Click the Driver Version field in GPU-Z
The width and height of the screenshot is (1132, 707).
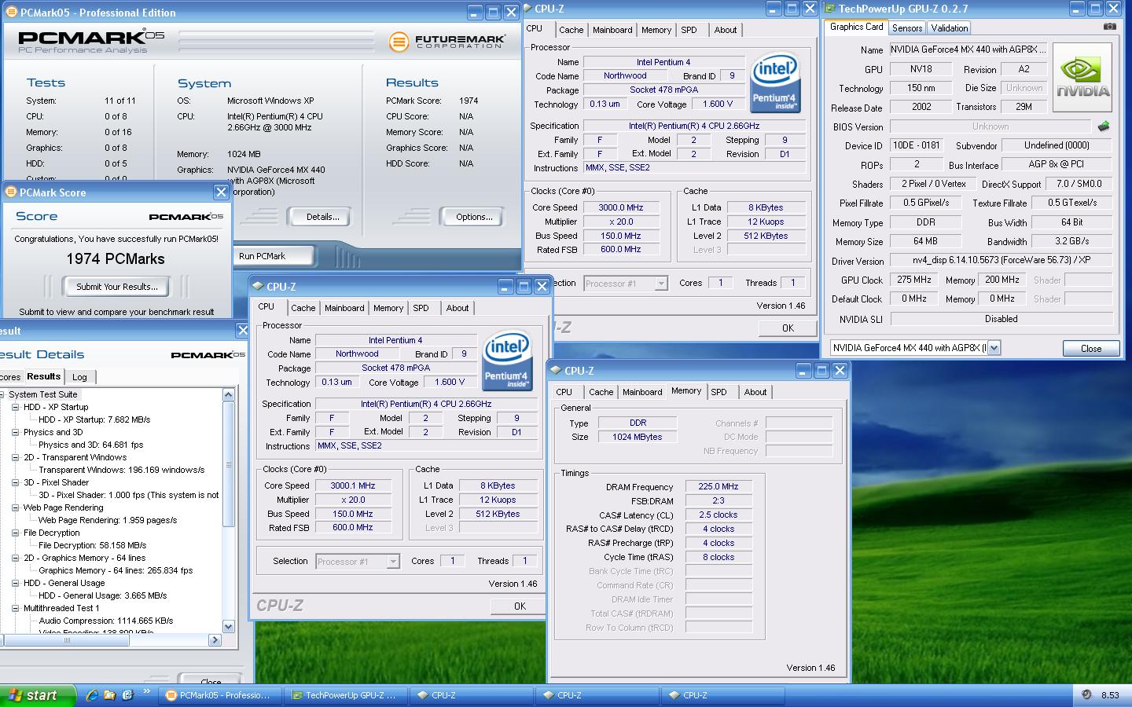point(1001,259)
